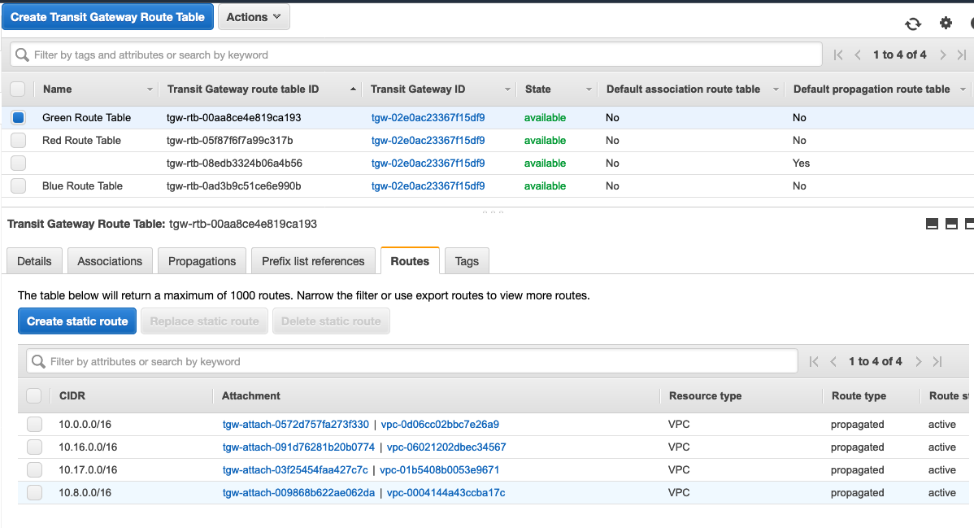Image resolution: width=974 pixels, height=528 pixels.
Task: Go to next page of routes list
Action: point(919,361)
